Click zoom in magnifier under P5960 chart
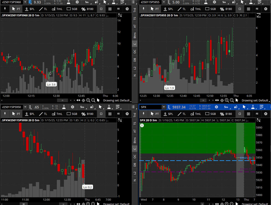The width and height of the screenshot is (271, 205). pos(88,100)
